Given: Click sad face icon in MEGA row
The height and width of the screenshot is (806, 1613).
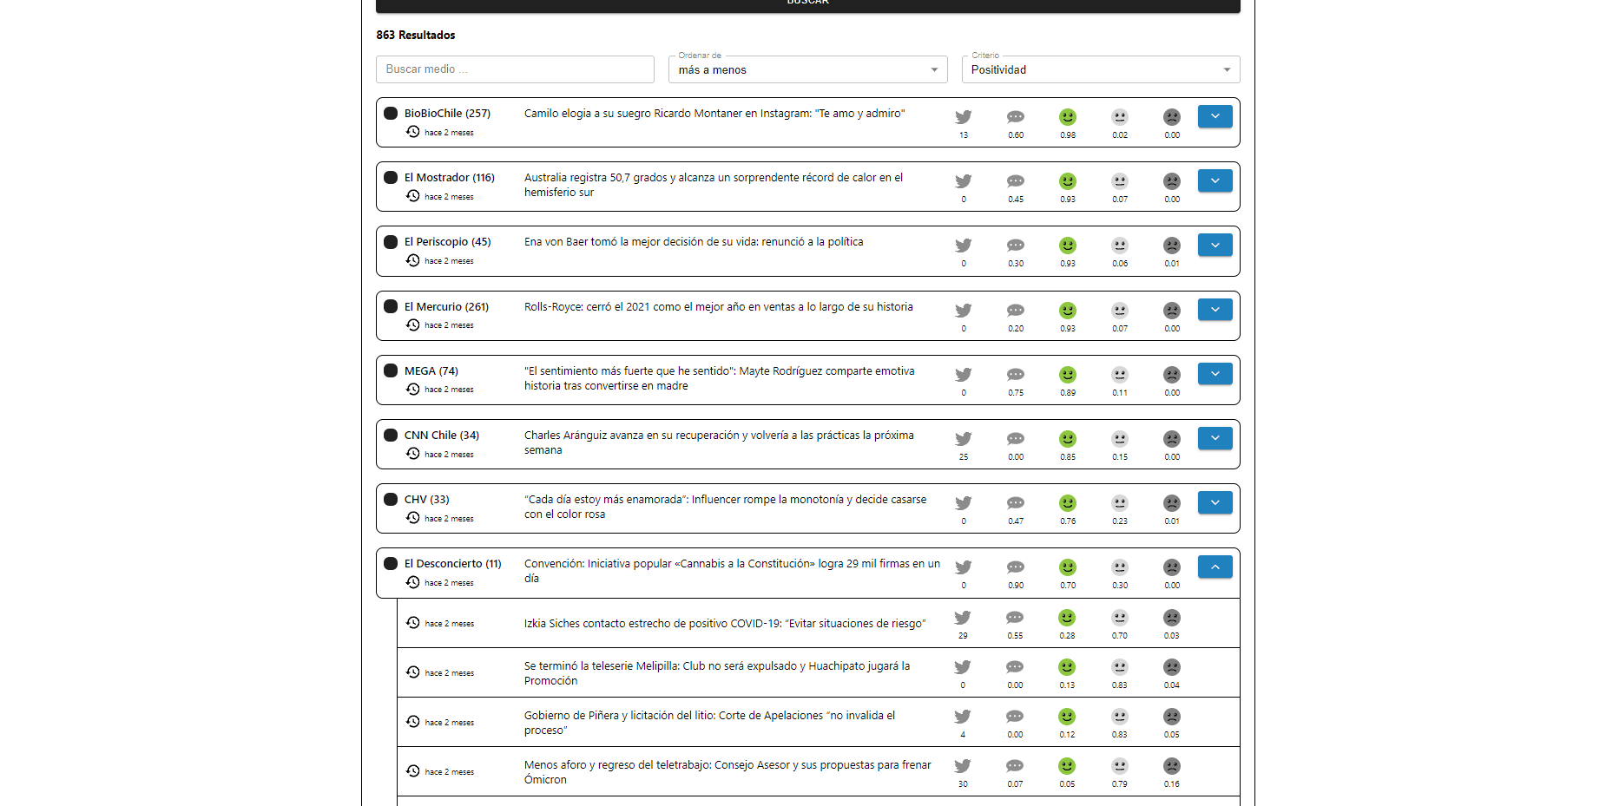Looking at the screenshot, I should point(1171,375).
